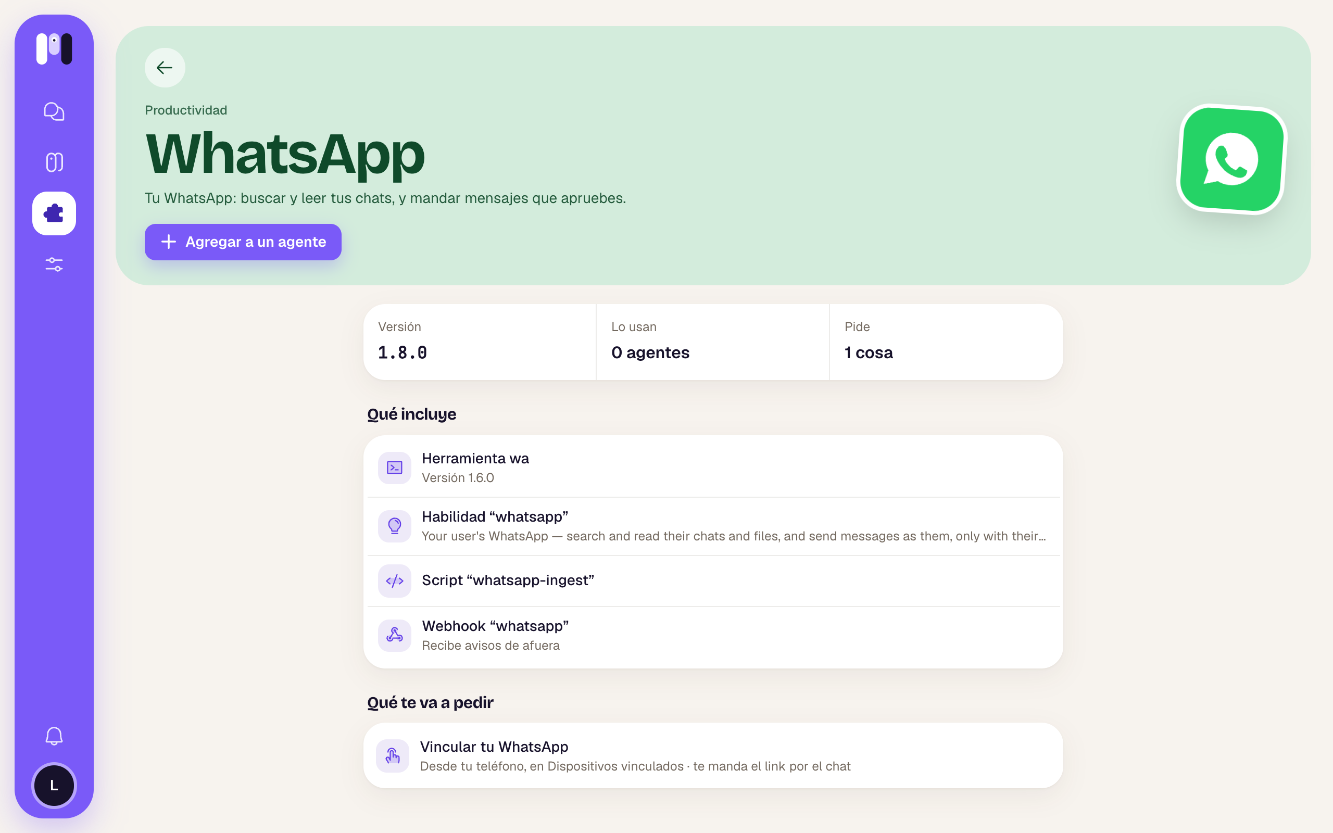This screenshot has width=1333, height=833.
Task: Click the 1 cosa value
Action: (x=869, y=352)
